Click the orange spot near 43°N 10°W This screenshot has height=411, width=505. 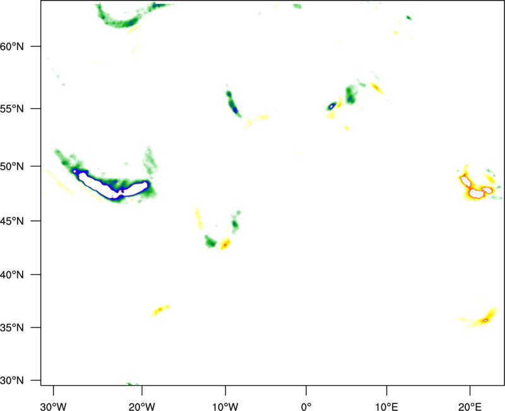225,244
